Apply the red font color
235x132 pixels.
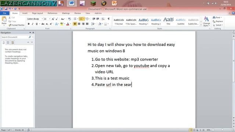tap(68, 24)
